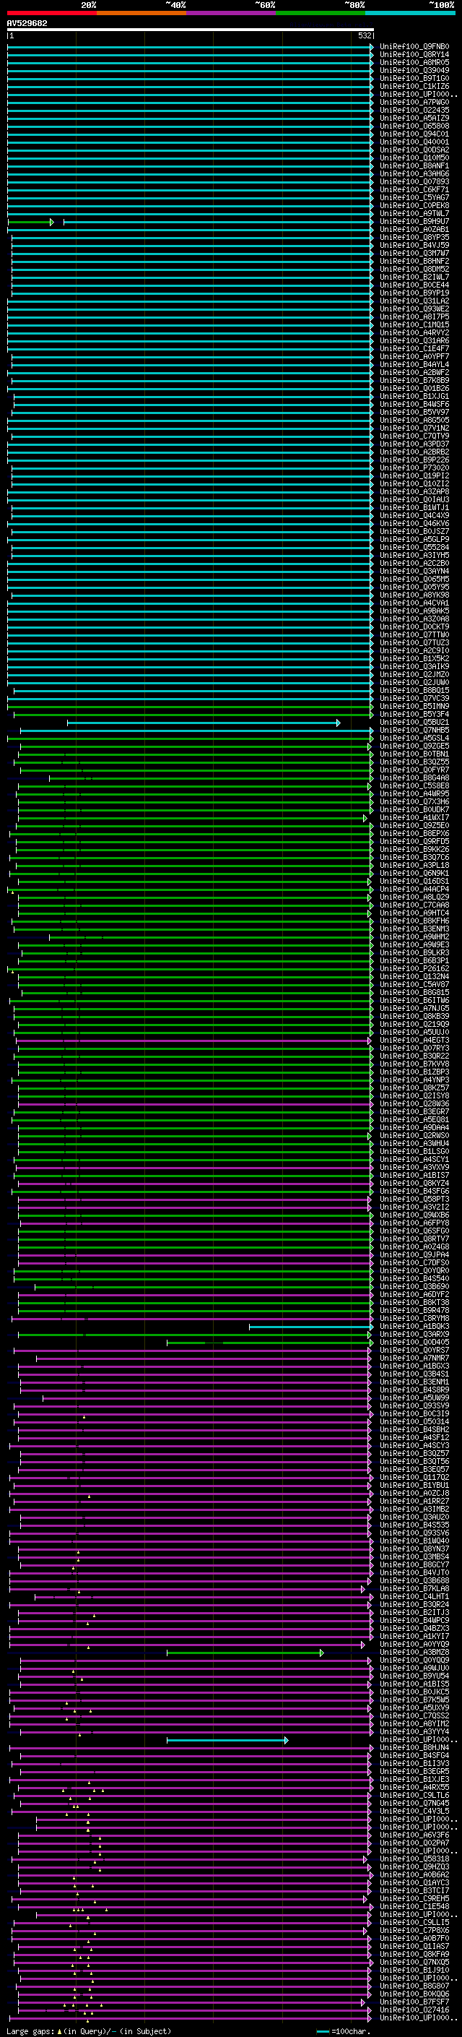Open hit UniRef100_A8MR05
This screenshot has width=462, height=2037.
point(414,62)
